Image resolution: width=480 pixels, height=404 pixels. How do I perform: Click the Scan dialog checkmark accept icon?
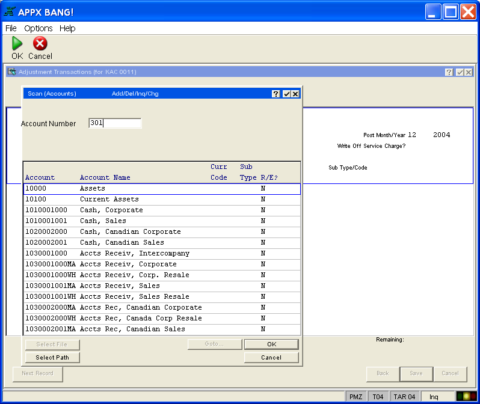click(286, 94)
